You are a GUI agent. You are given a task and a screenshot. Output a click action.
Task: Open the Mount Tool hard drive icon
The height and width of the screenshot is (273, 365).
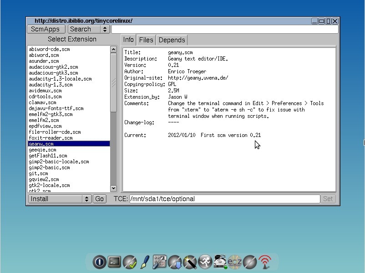tap(220, 262)
